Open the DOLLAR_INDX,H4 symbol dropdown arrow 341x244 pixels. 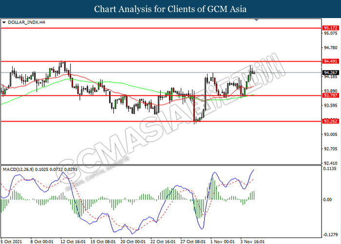coord(4,22)
